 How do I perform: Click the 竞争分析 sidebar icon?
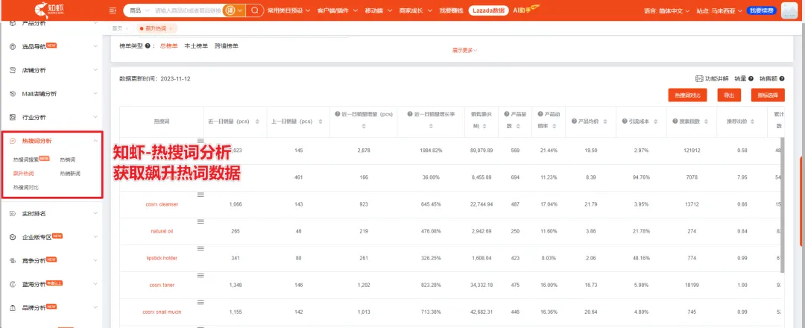pos(13,261)
